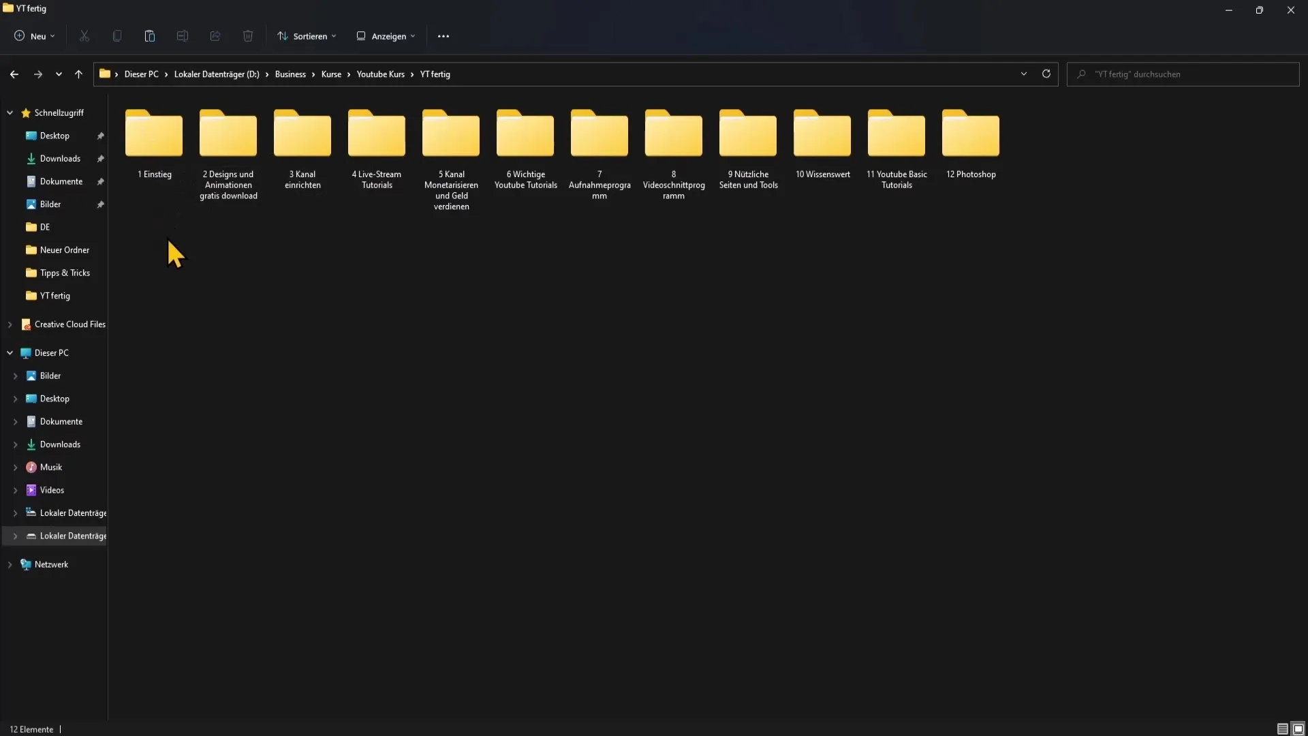1308x736 pixels.
Task: Select folder 5 Kanal Monetarisieren
Action: pyautogui.click(x=451, y=159)
